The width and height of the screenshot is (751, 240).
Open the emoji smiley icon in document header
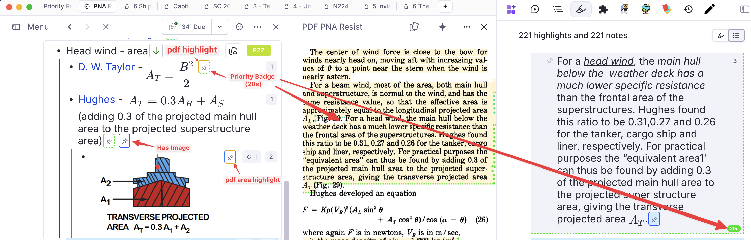pos(239,27)
